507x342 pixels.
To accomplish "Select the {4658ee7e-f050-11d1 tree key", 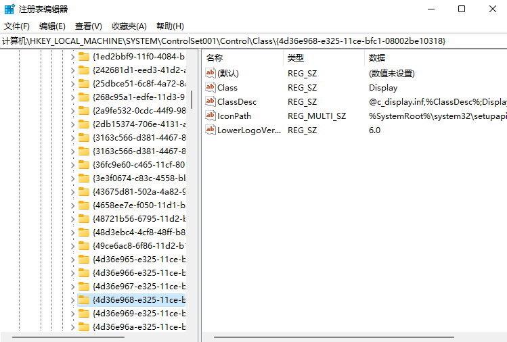I will 139,205.
